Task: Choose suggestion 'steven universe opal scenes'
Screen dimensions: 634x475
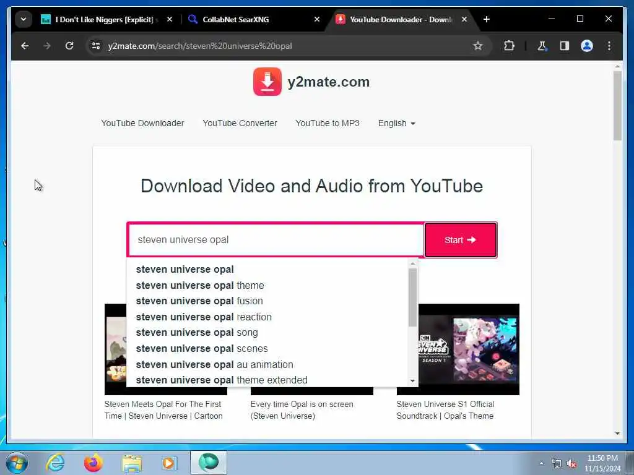Action: coord(269,349)
